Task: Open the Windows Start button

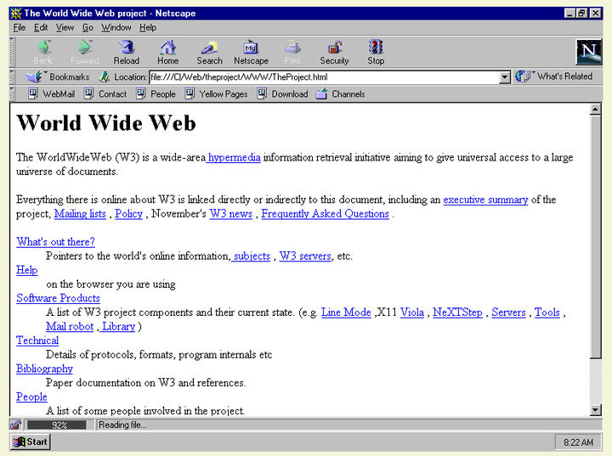Action: (31, 442)
